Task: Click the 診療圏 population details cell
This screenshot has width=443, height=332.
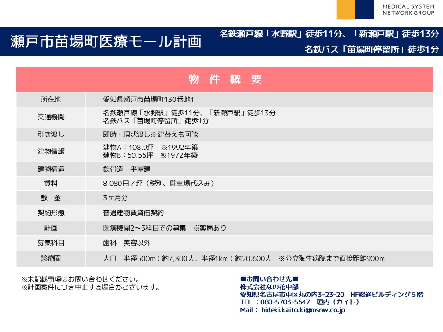Action: pyautogui.click(x=244, y=259)
